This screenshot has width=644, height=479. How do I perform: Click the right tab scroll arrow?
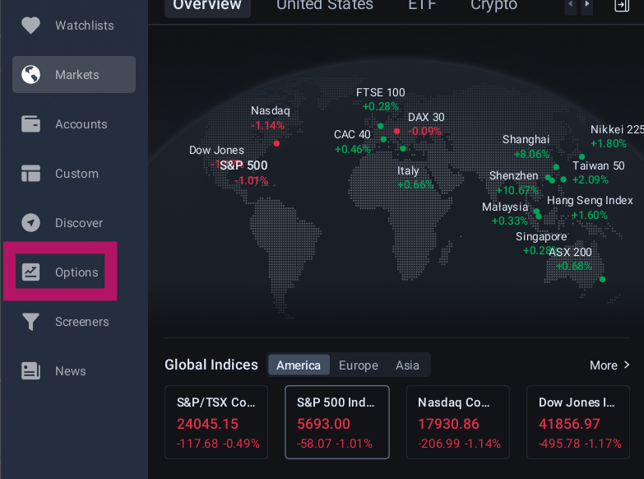point(586,5)
